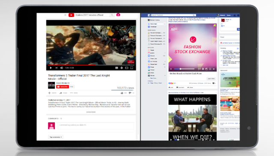
Task: Open YouTube player settings gear
Action: 122,68
